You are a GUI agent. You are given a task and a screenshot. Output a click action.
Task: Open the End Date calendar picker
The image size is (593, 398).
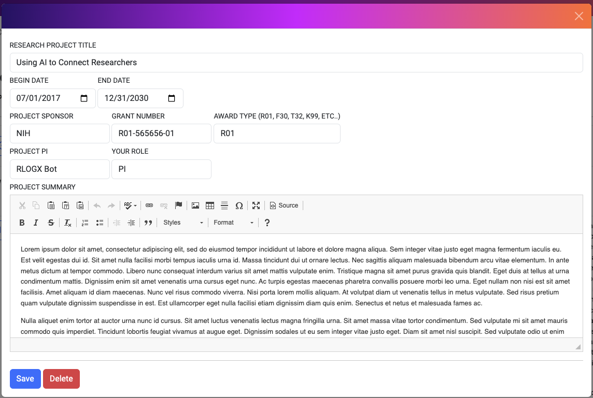tap(172, 98)
